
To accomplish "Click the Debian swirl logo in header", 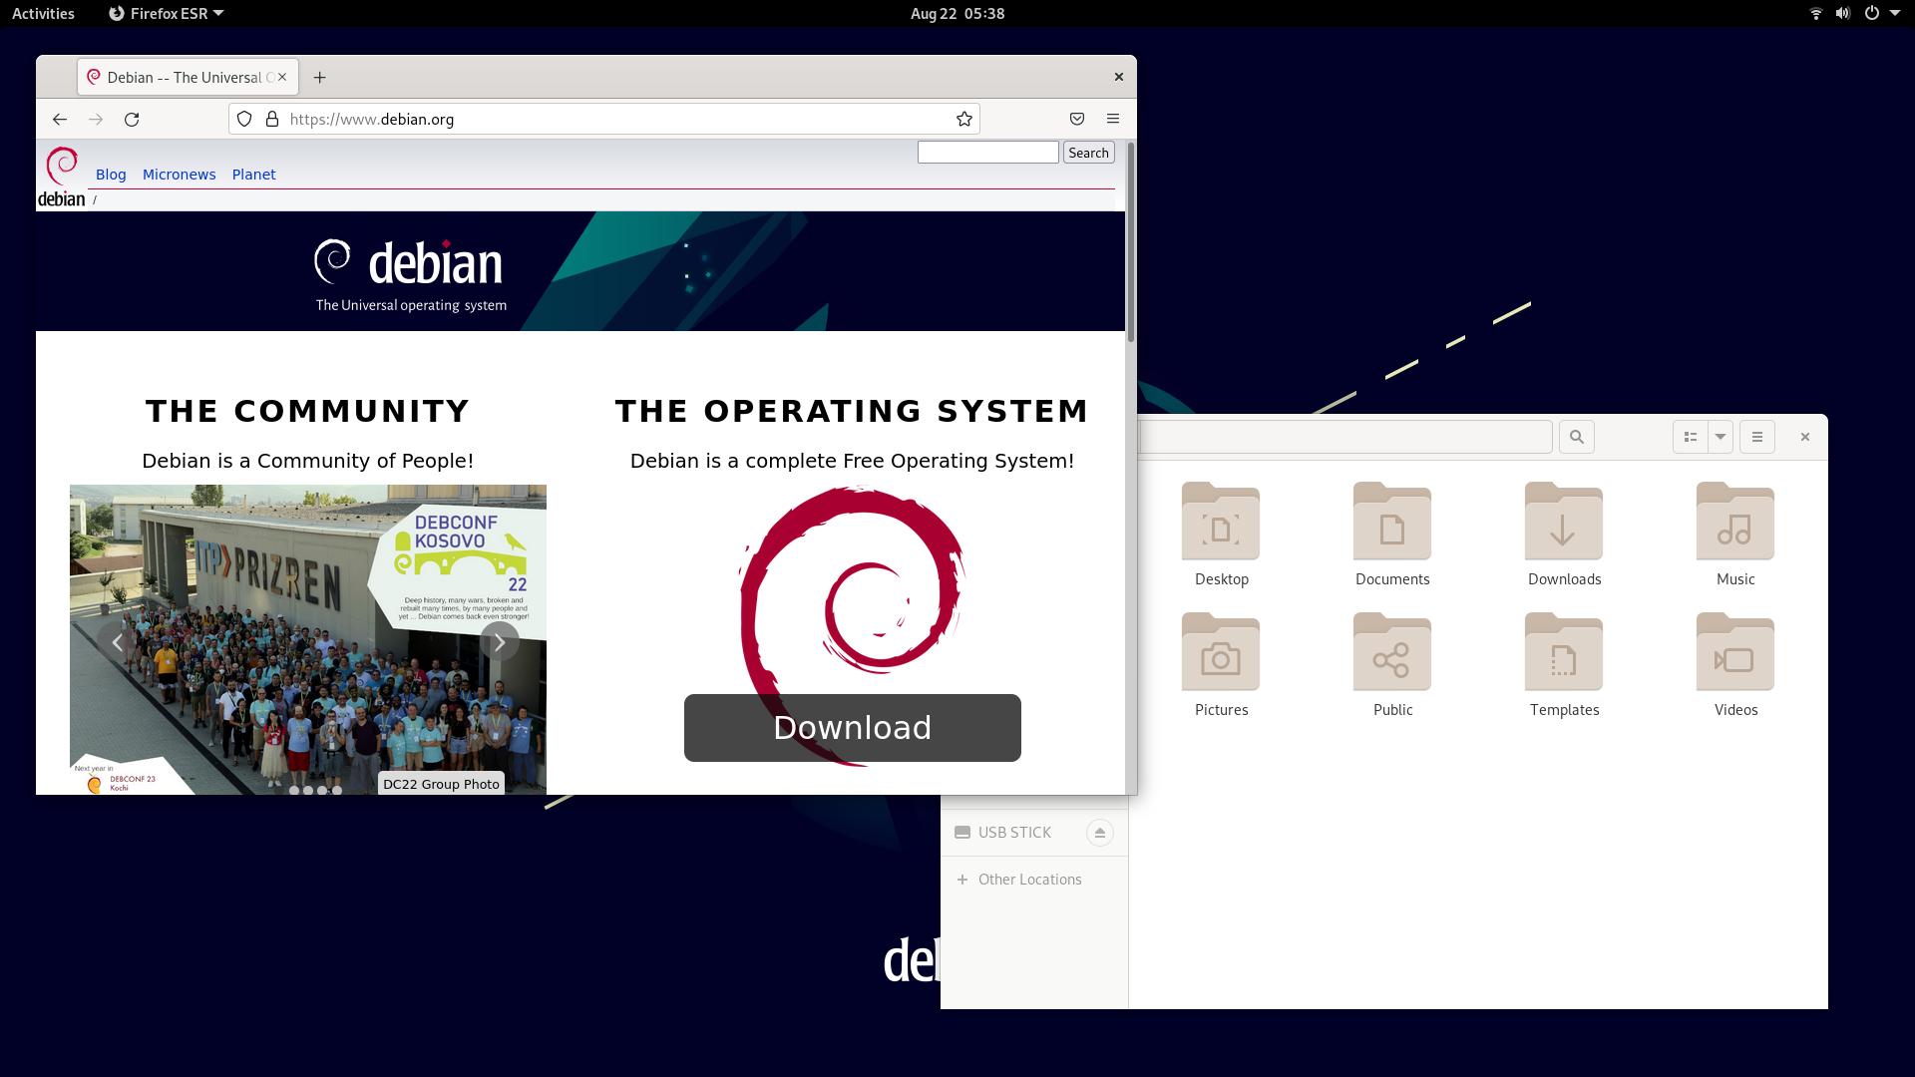I will (62, 177).
